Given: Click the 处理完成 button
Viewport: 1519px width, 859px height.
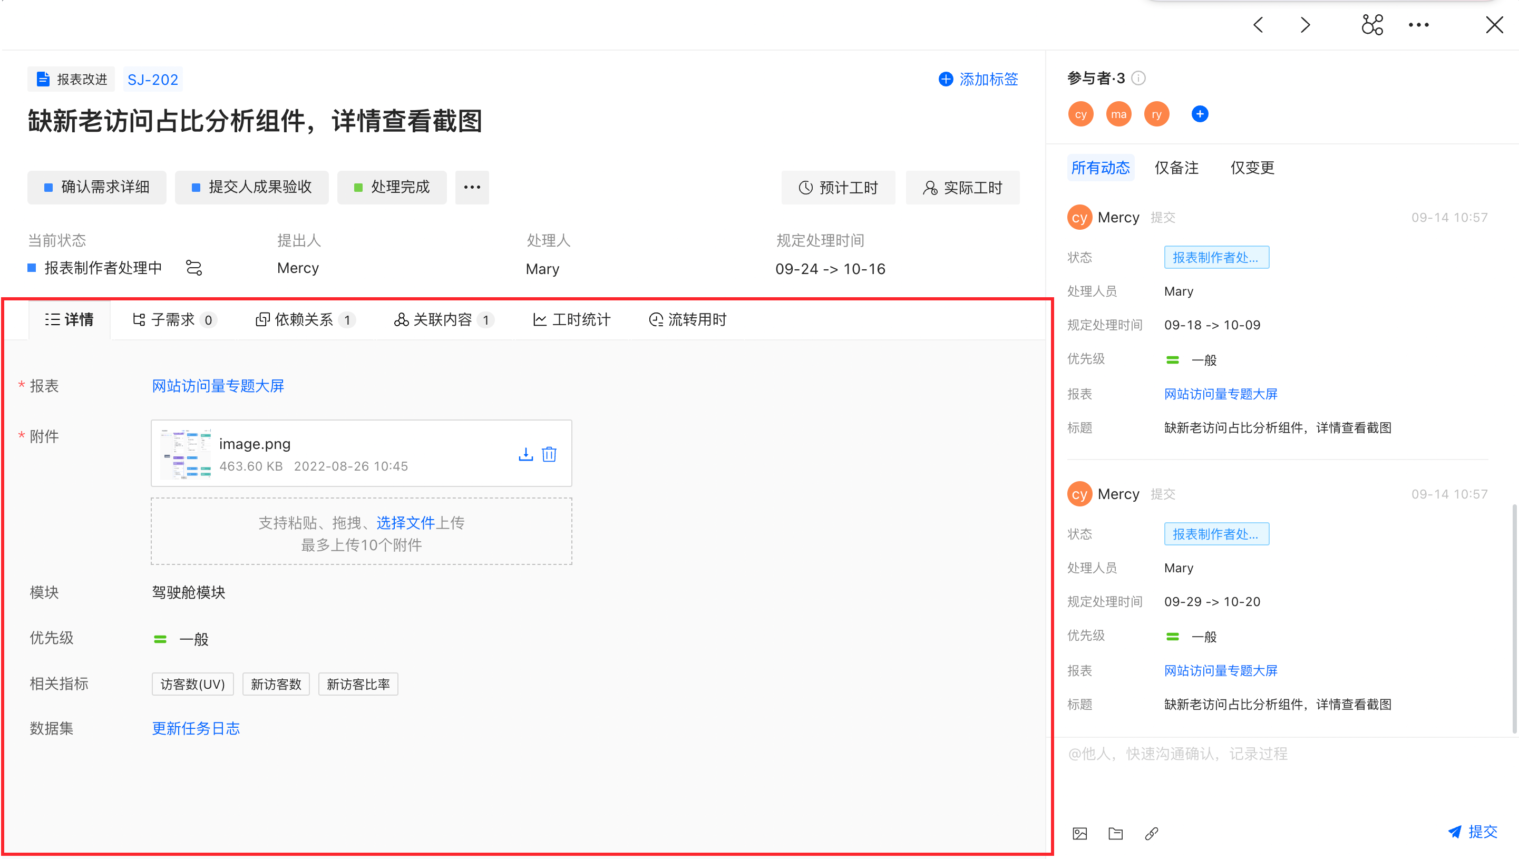Looking at the screenshot, I should (392, 188).
